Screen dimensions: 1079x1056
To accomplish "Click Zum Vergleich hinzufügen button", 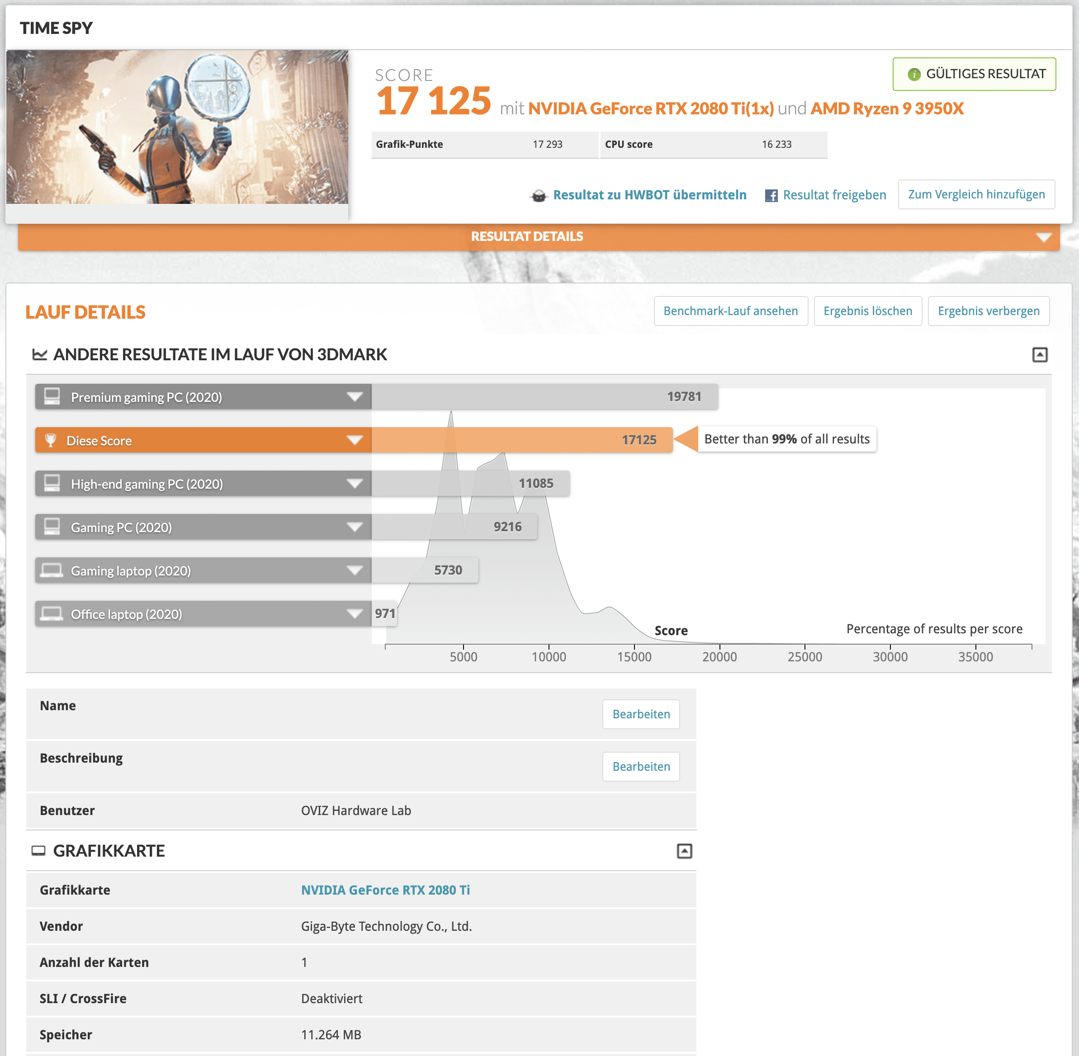I will tap(976, 195).
